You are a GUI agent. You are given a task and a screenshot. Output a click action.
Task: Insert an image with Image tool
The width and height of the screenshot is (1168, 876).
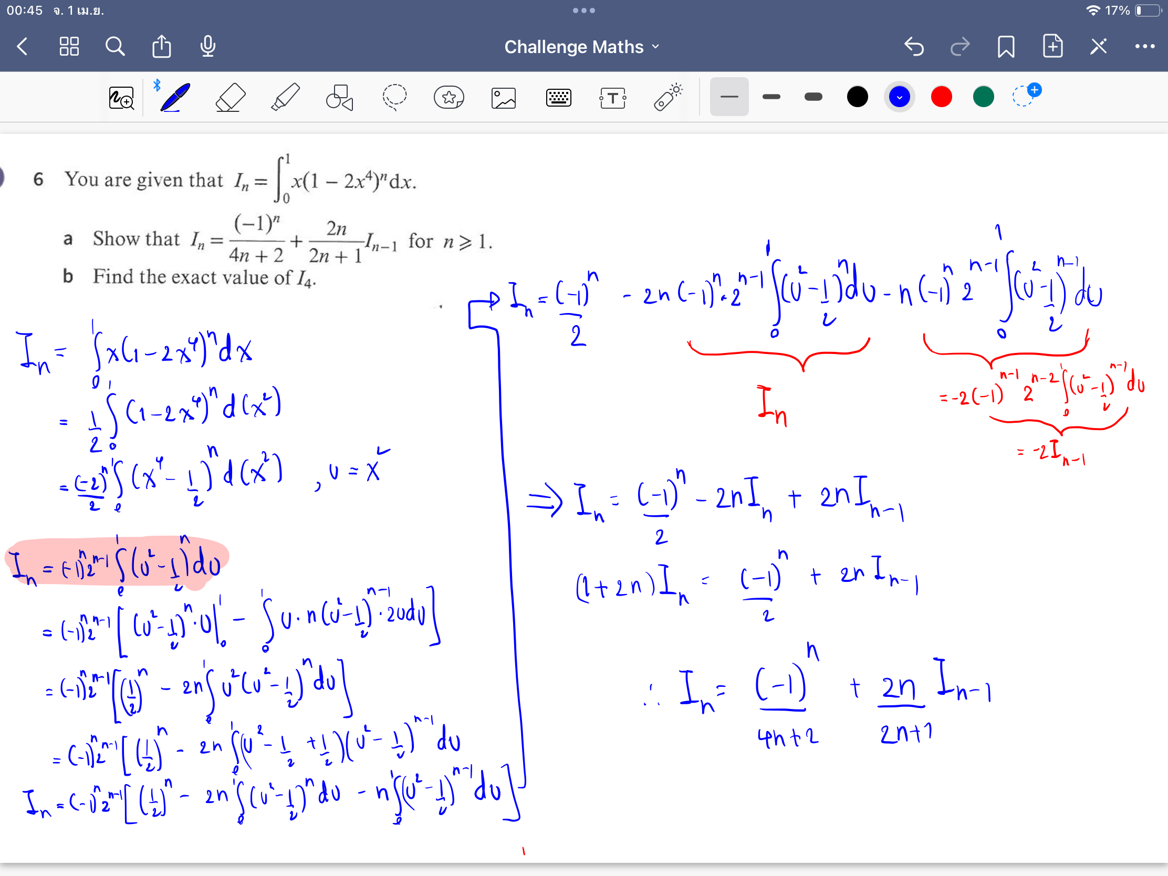tap(503, 98)
